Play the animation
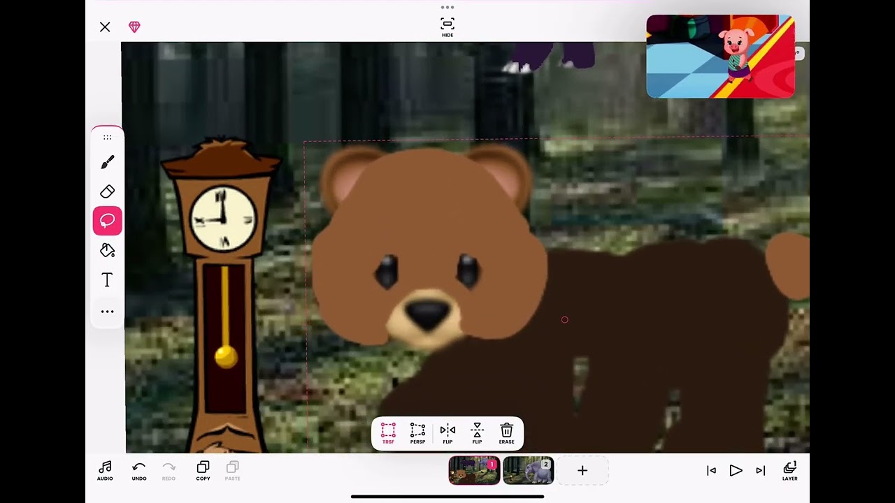Image resolution: width=895 pixels, height=503 pixels. point(736,471)
